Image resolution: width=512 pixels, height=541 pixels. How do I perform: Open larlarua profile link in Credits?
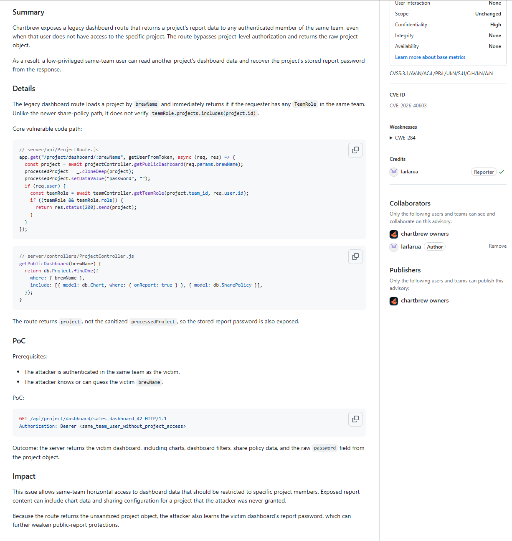[410, 172]
